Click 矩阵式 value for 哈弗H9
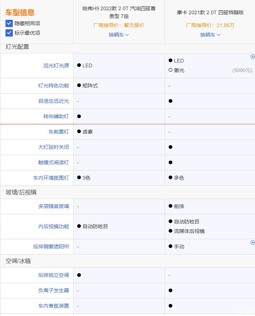Screen dimensions: 255x316 coord(90,86)
